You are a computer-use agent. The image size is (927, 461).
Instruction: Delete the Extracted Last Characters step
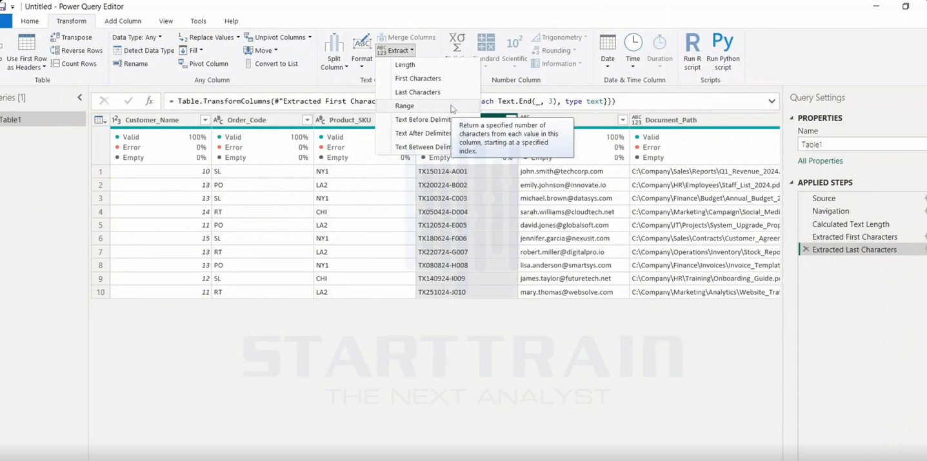tap(806, 250)
